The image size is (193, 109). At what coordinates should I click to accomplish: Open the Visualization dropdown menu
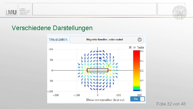pos(106,40)
